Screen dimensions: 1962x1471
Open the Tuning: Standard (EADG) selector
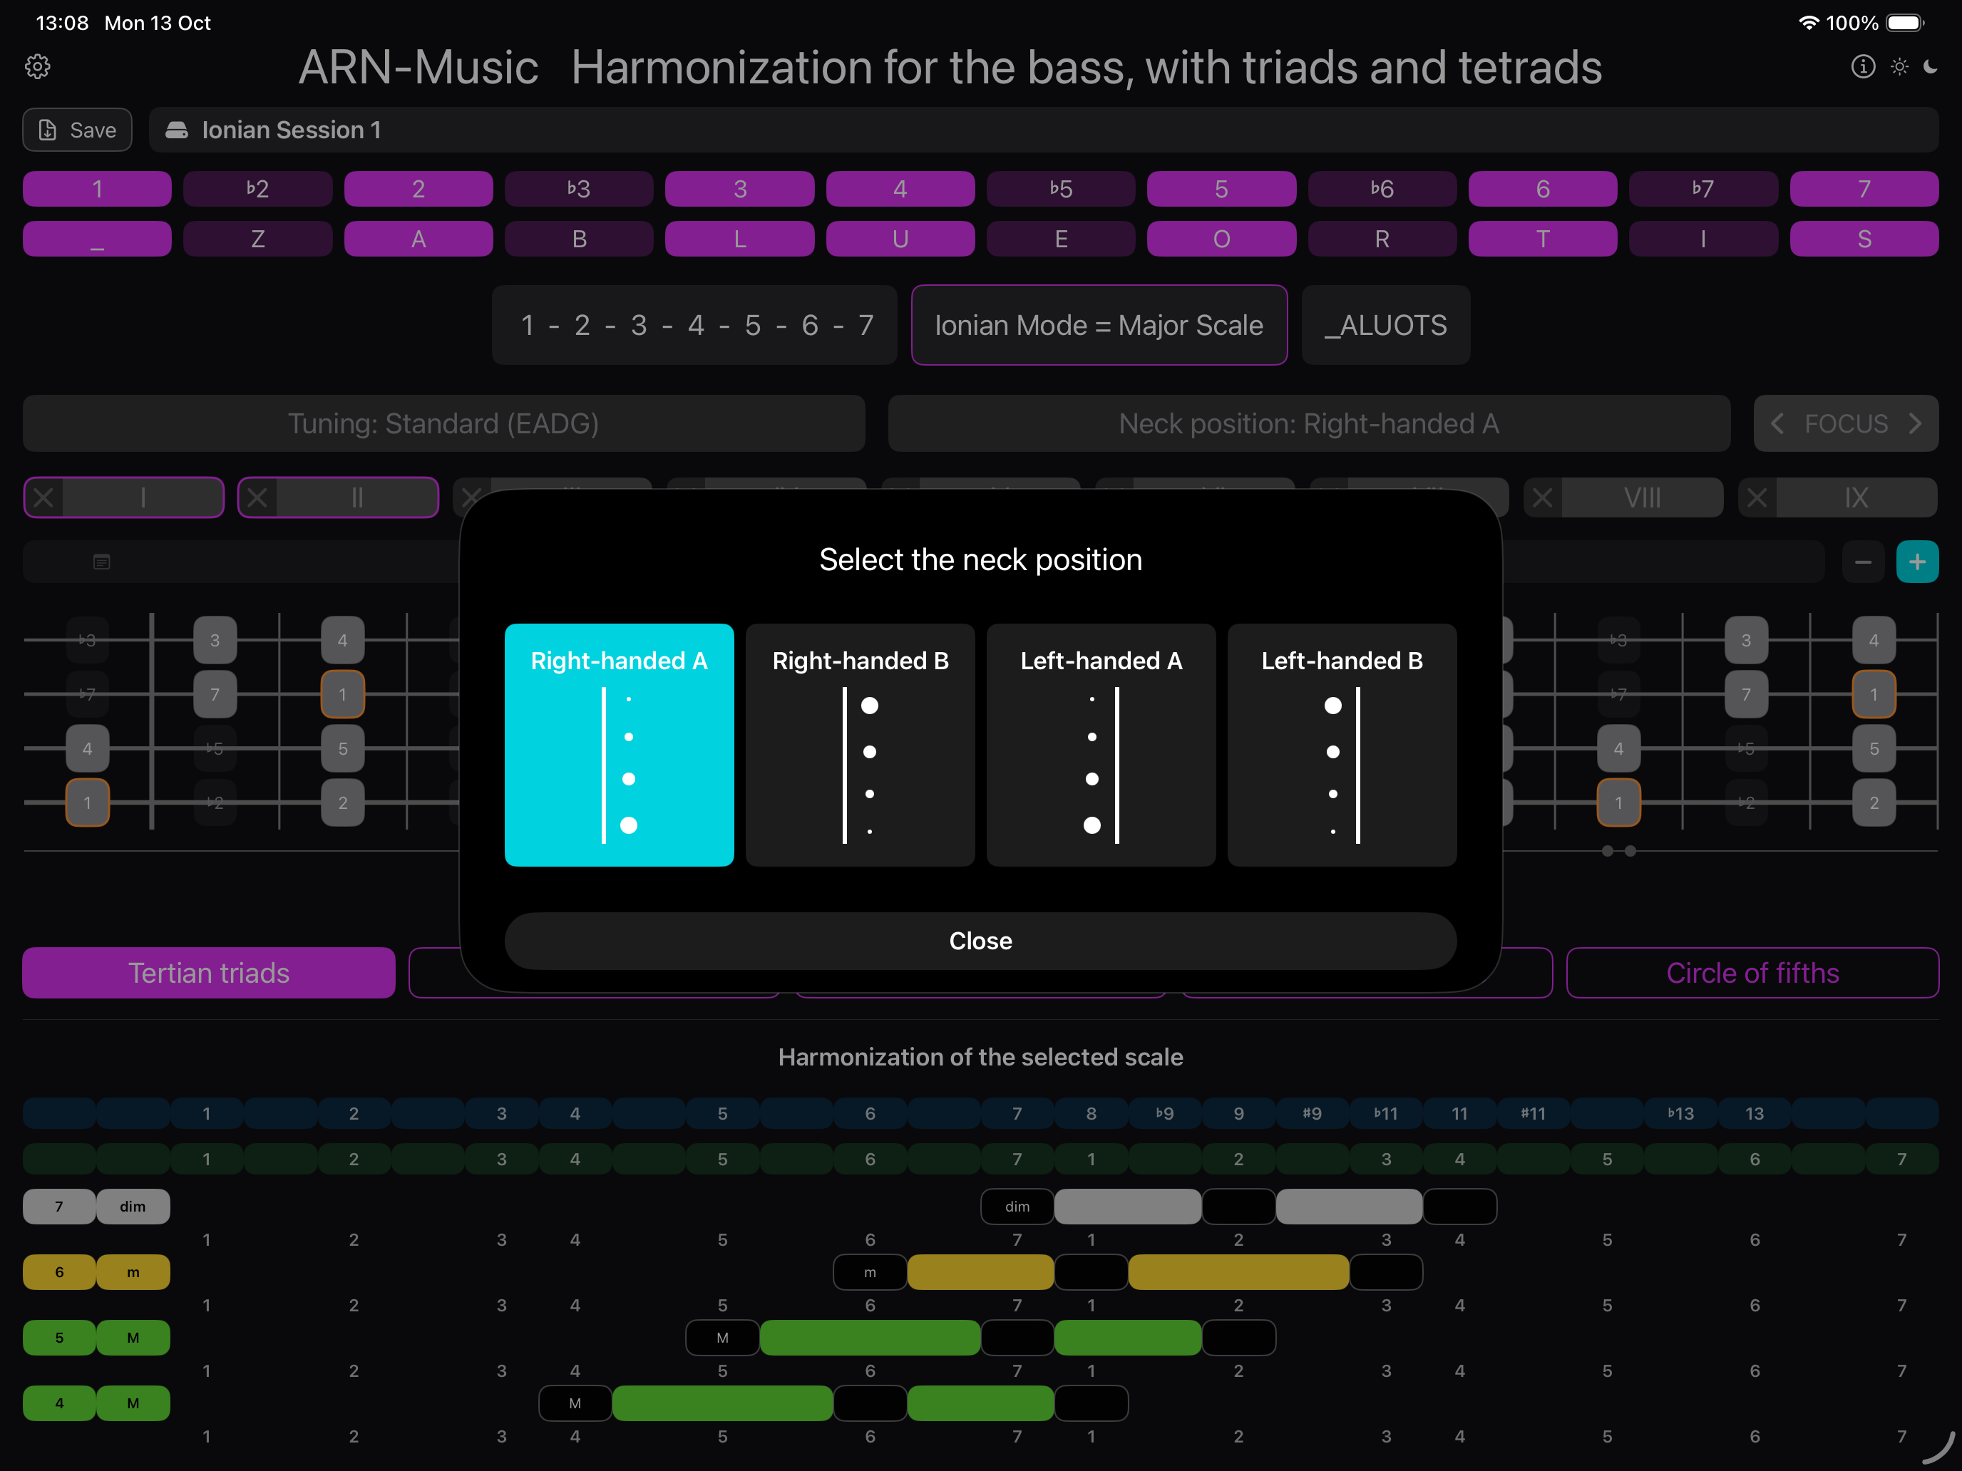pos(443,424)
